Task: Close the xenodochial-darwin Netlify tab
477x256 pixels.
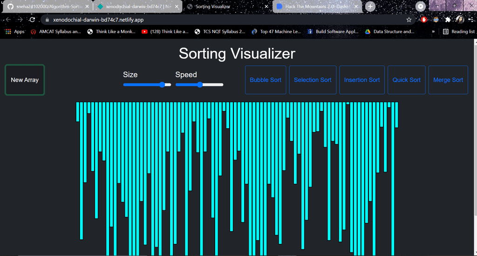Action: (x=177, y=7)
